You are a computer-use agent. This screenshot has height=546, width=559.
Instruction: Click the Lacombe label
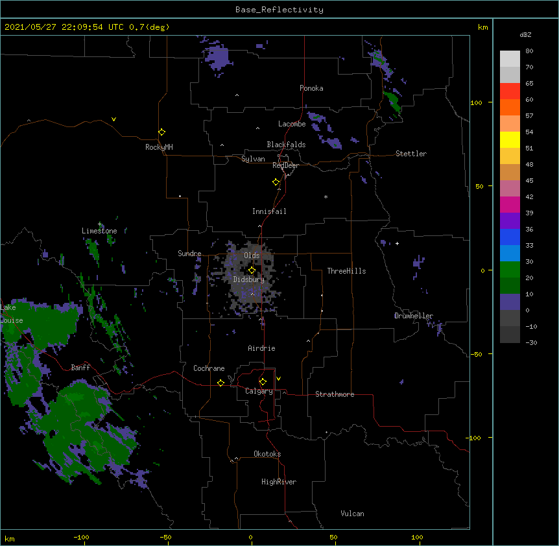[x=292, y=124]
